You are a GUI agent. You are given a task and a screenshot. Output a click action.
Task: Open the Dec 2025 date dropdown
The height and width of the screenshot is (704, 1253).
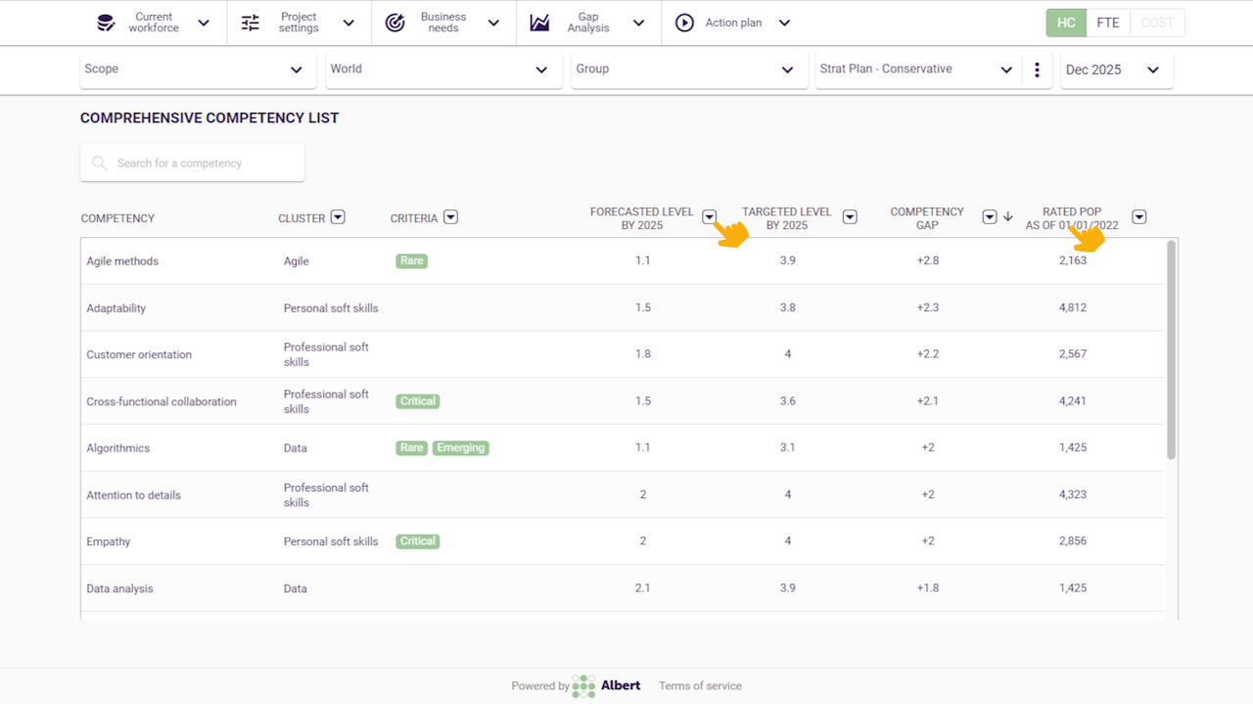(1116, 70)
